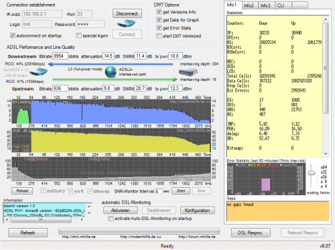Click the Disconnect button
335x250 pixels.
pyautogui.click(x=127, y=13)
